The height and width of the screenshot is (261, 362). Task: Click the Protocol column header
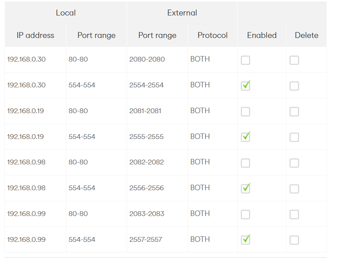pos(213,35)
